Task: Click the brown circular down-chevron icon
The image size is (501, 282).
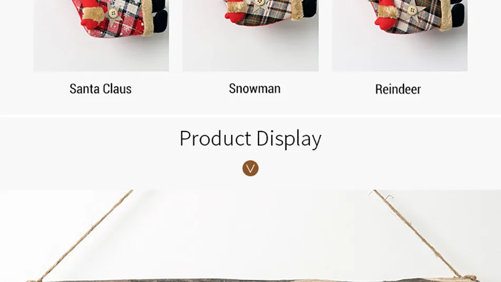Action: tap(250, 168)
